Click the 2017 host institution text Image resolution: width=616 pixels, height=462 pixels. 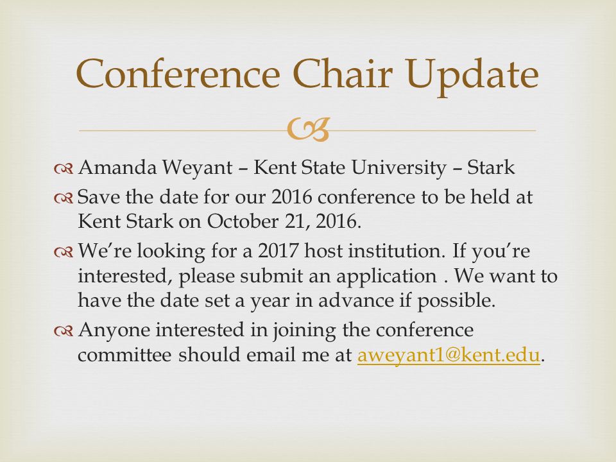[352, 251]
